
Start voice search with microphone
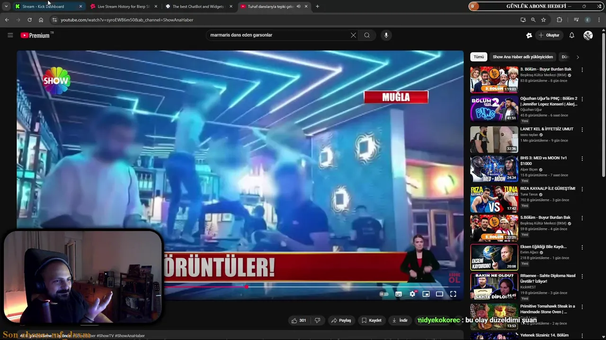(386, 35)
